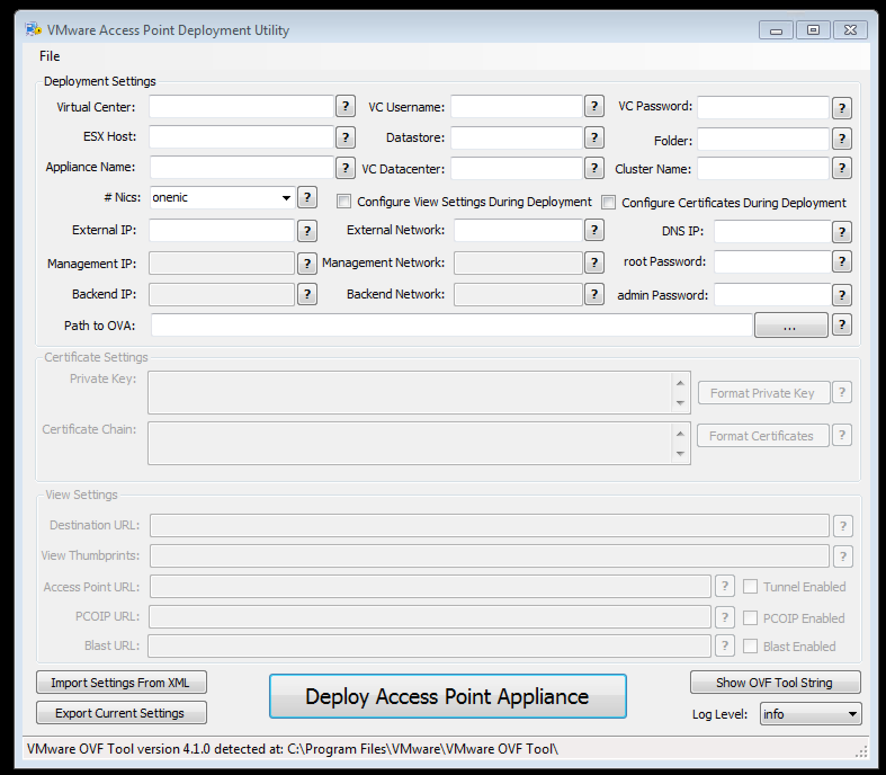Open help for the # Nics dropdown
This screenshot has height=775, width=886.
click(x=307, y=197)
